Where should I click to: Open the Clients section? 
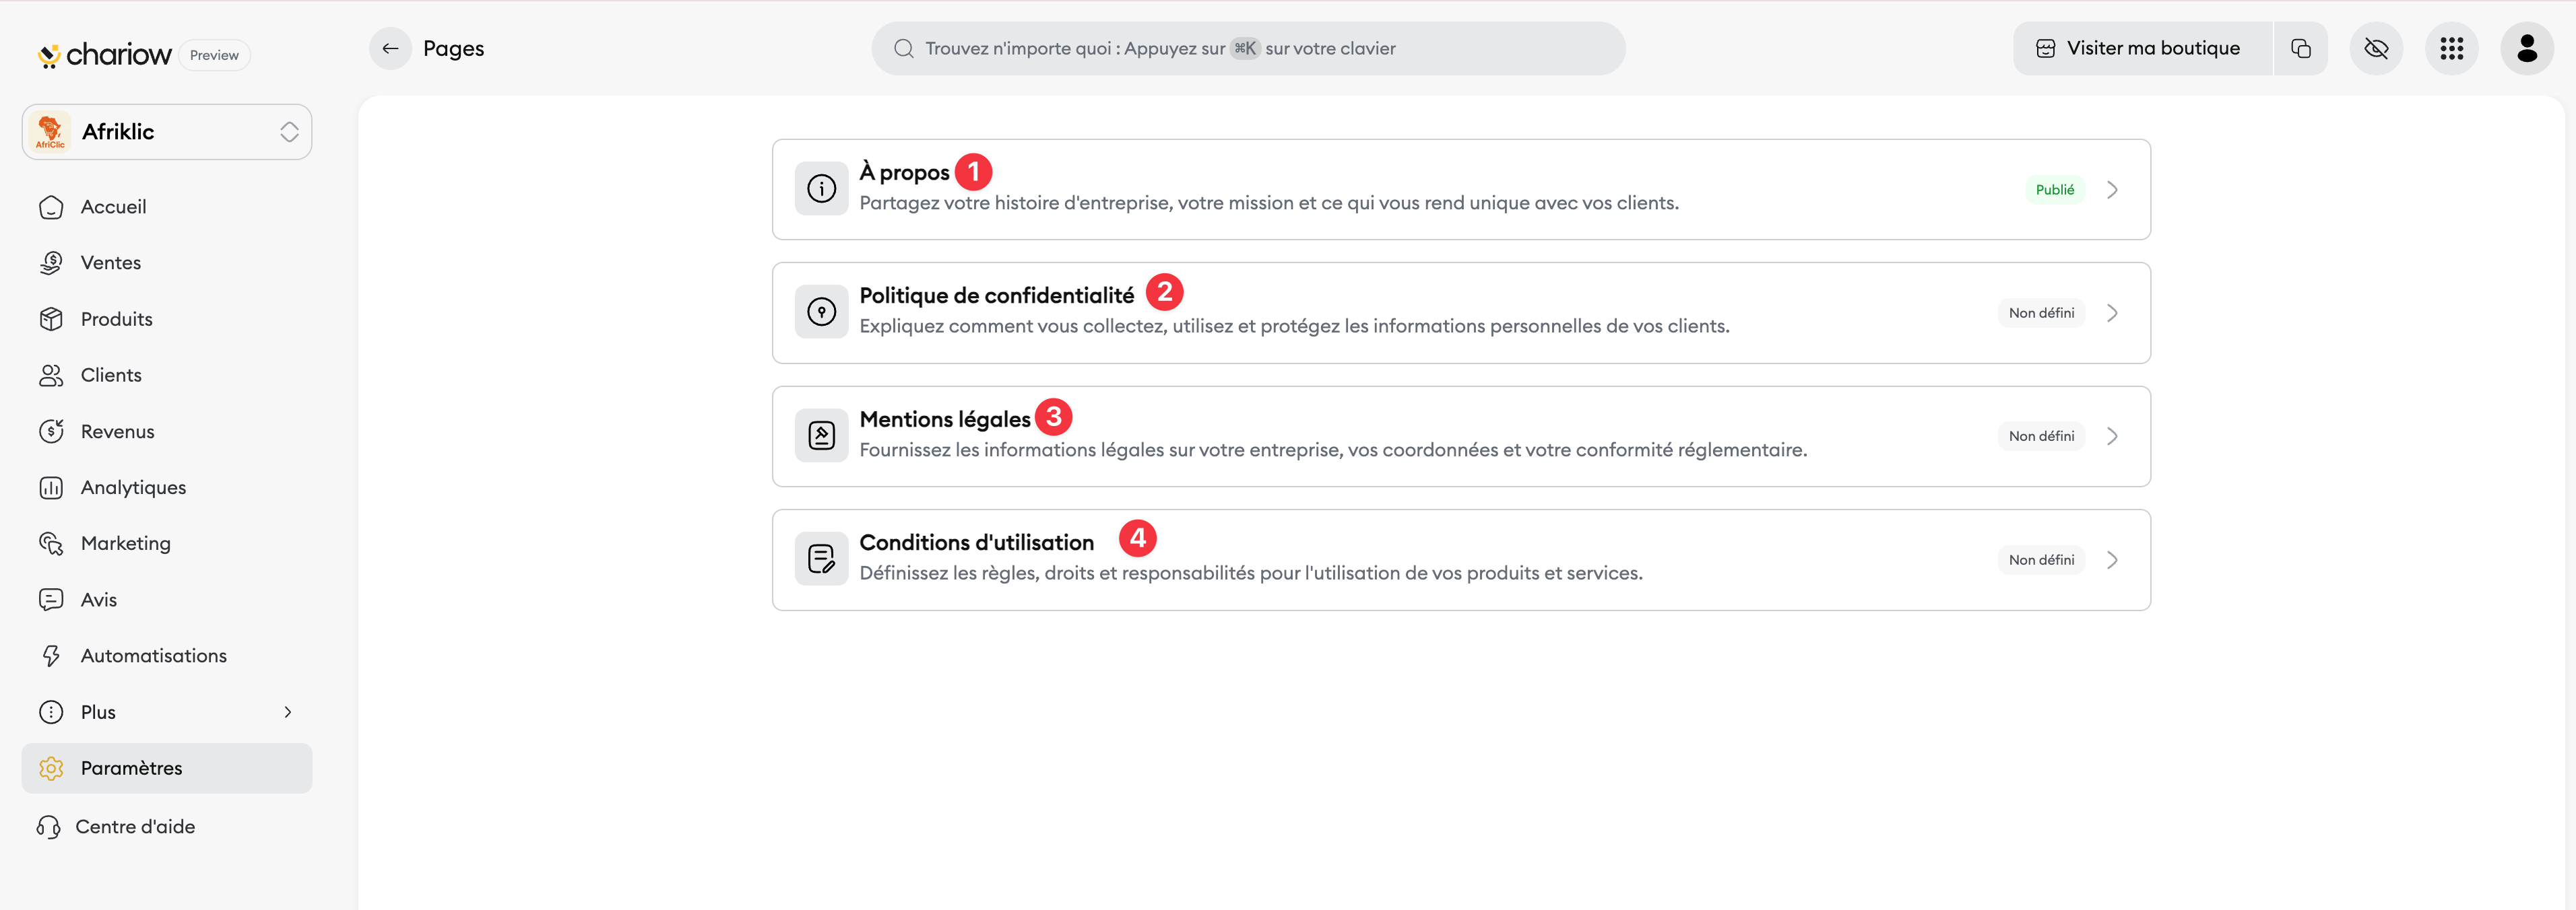tap(167, 375)
